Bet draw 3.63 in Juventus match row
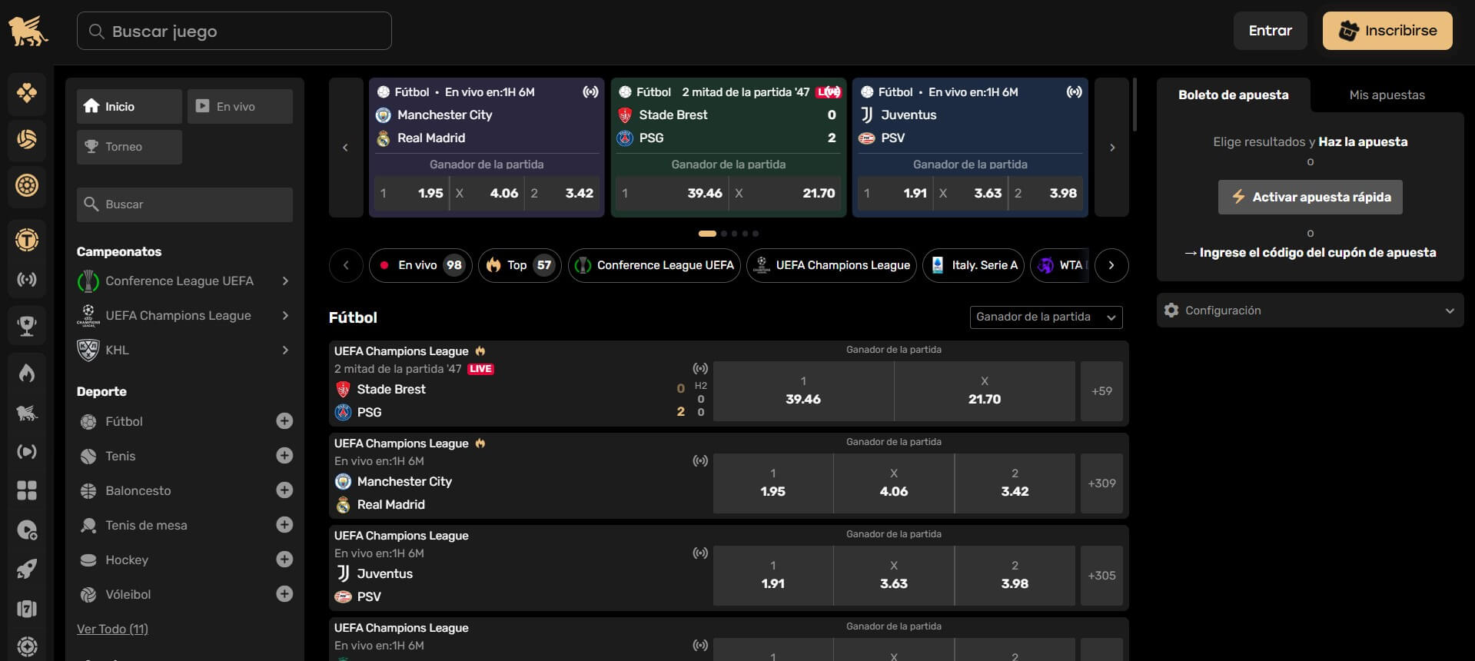This screenshot has height=661, width=1475. tap(894, 576)
